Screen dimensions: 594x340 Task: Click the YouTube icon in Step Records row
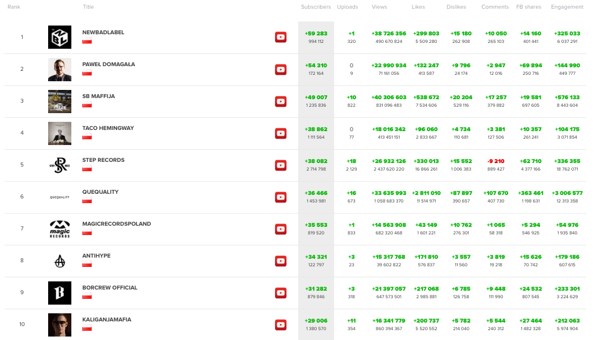(x=281, y=165)
